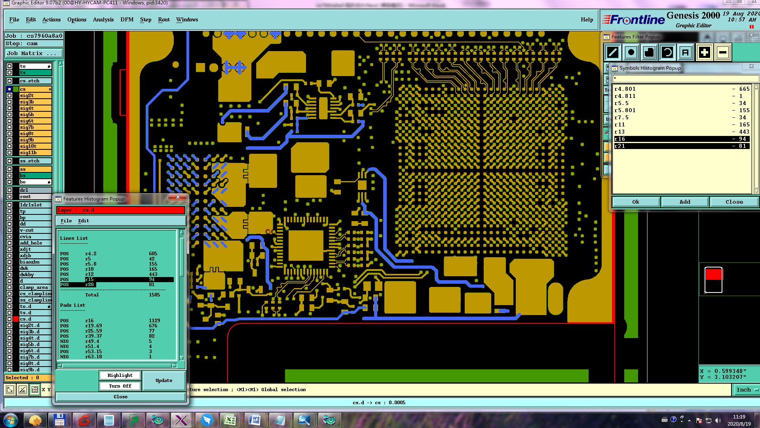
Task: Toggle the checkbox for drl layer
Action: 9,190
